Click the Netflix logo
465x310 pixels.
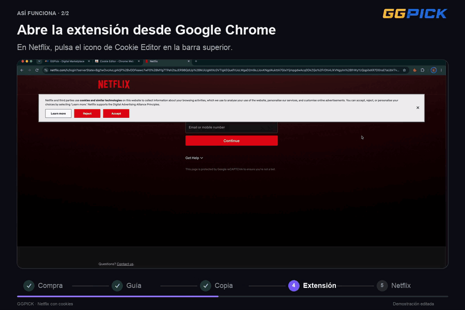click(x=114, y=85)
